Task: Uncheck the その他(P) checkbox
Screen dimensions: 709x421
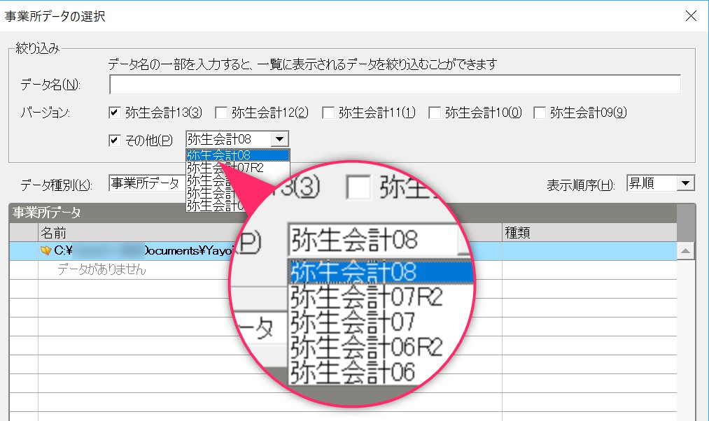Action: 114,141
